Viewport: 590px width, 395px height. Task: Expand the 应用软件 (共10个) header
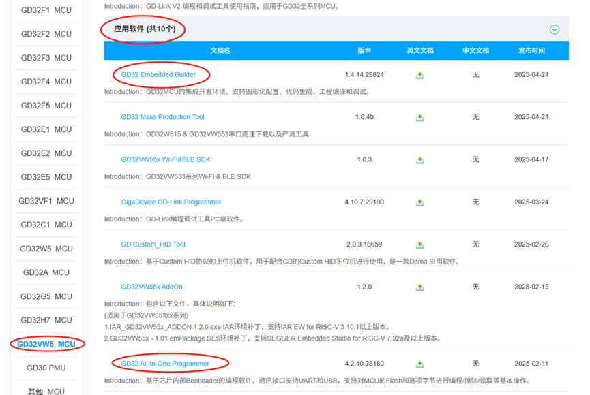(144, 29)
